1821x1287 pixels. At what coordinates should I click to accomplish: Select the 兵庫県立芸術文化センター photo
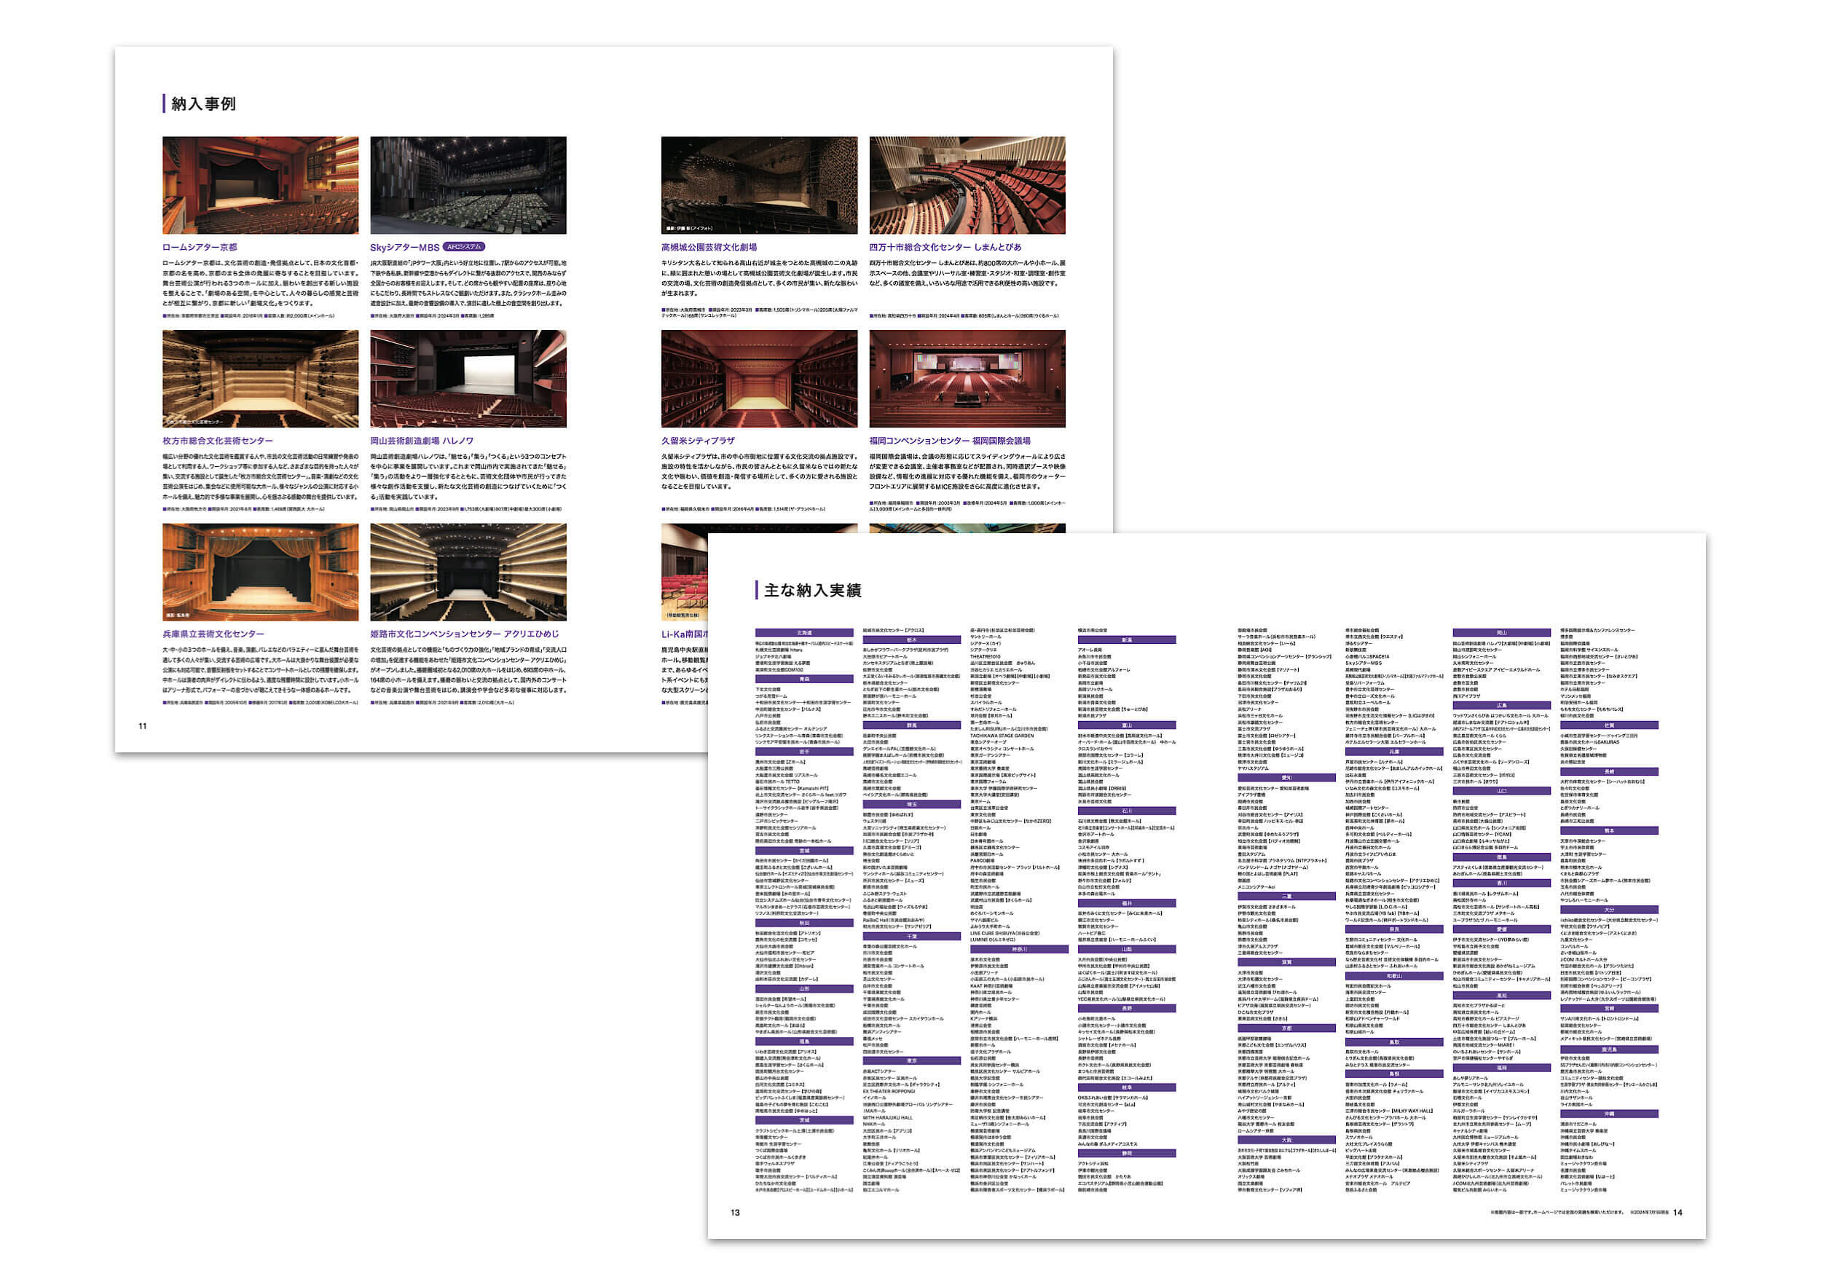click(x=260, y=572)
